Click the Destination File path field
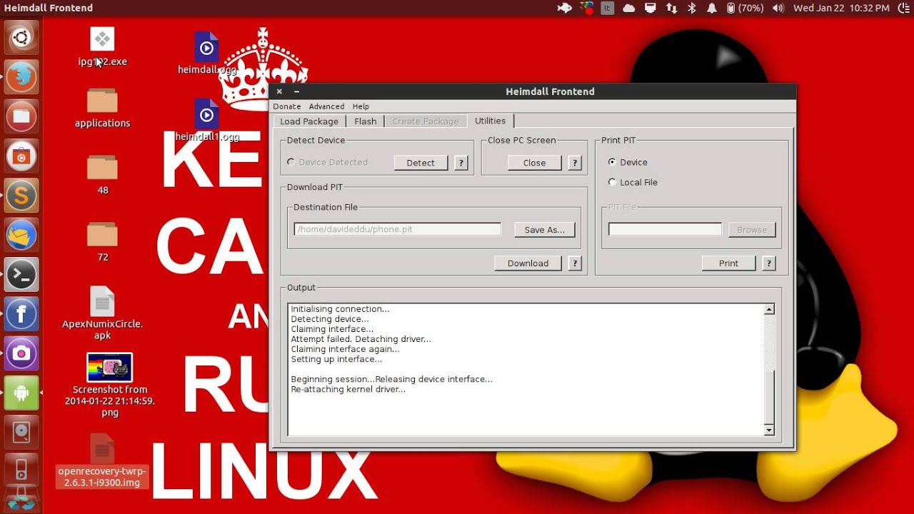 click(x=398, y=229)
